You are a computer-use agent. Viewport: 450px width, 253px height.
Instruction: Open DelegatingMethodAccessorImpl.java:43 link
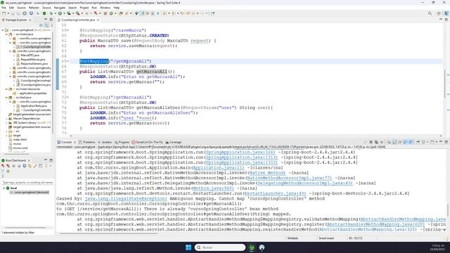tap(304, 183)
